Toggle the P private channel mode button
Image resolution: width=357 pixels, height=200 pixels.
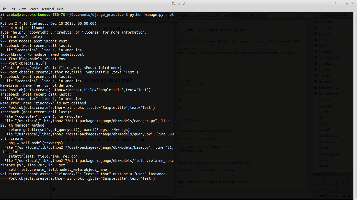coord(252,16)
